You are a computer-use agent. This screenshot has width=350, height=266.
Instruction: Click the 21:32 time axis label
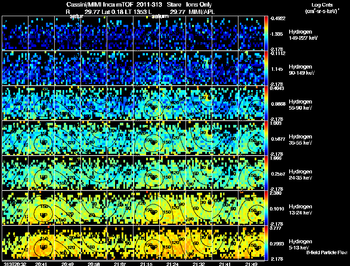click(199, 264)
